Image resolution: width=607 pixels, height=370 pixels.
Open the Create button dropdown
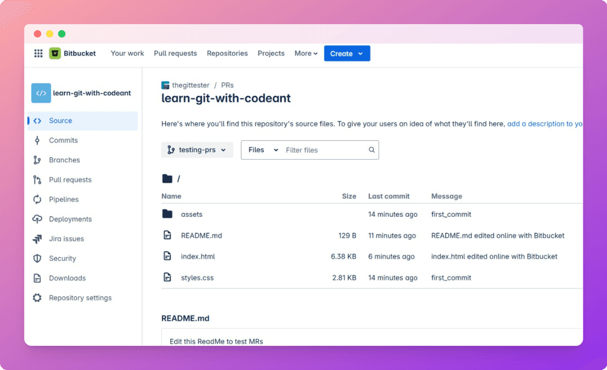pyautogui.click(x=347, y=53)
